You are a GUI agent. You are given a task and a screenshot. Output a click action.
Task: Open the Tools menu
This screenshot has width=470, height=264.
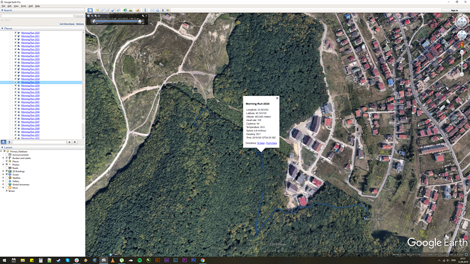click(24, 6)
